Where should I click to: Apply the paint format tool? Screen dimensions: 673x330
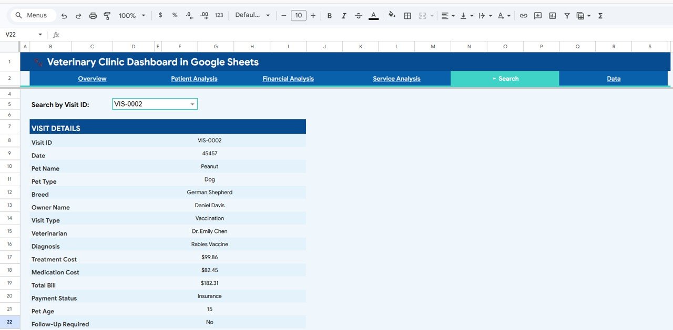tap(107, 15)
